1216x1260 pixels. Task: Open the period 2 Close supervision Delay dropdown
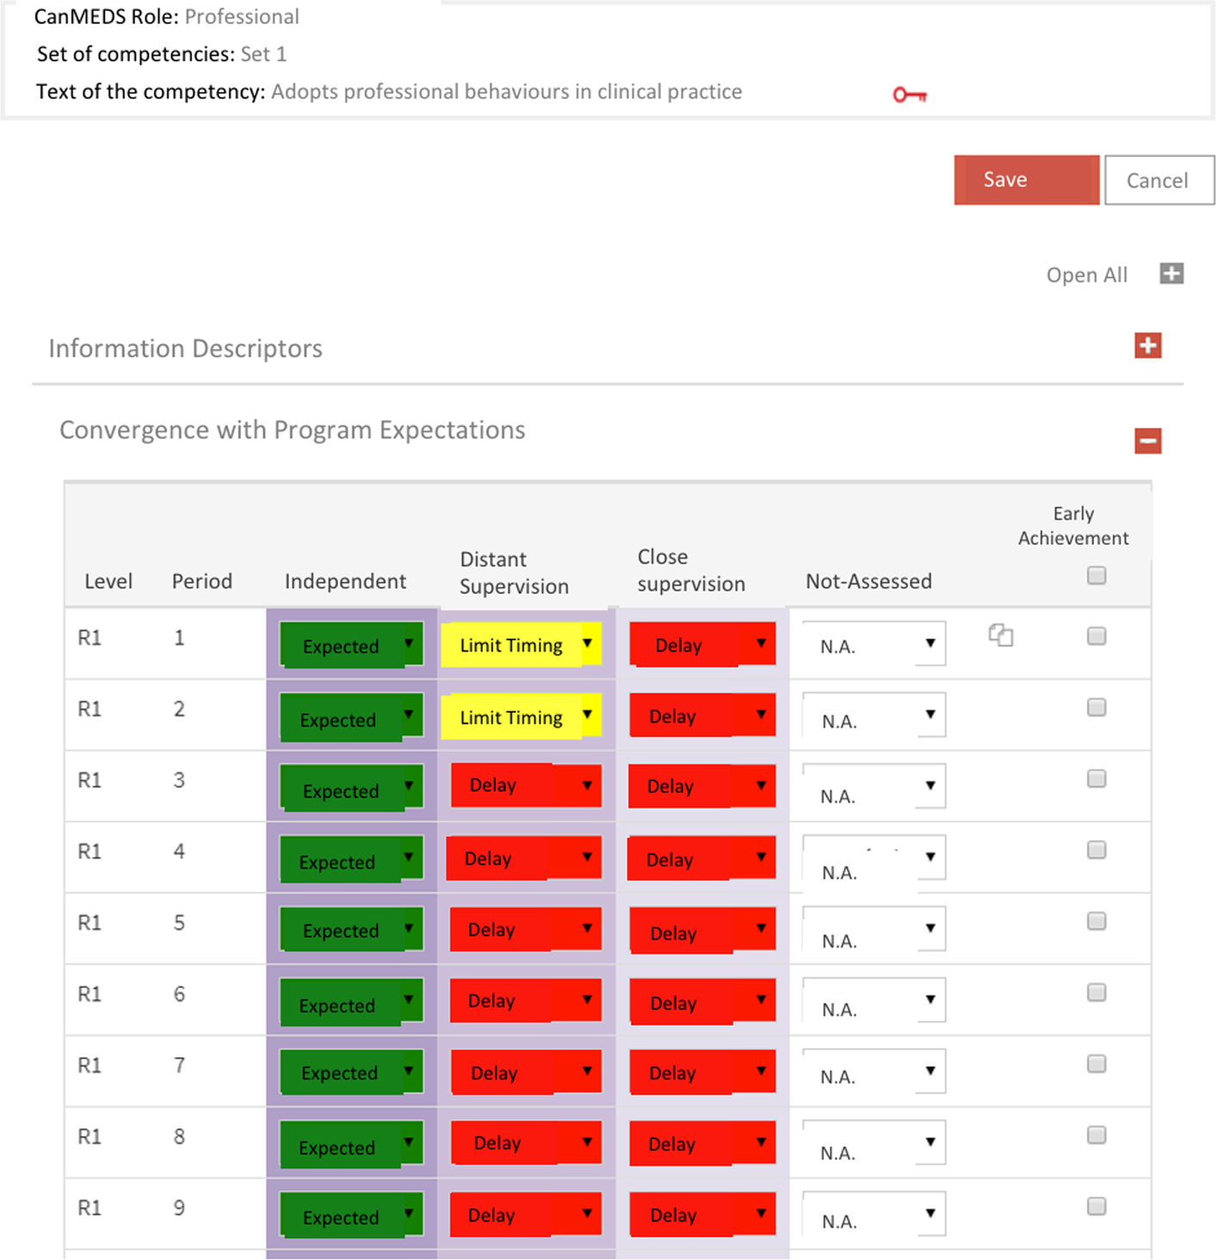[x=702, y=715]
